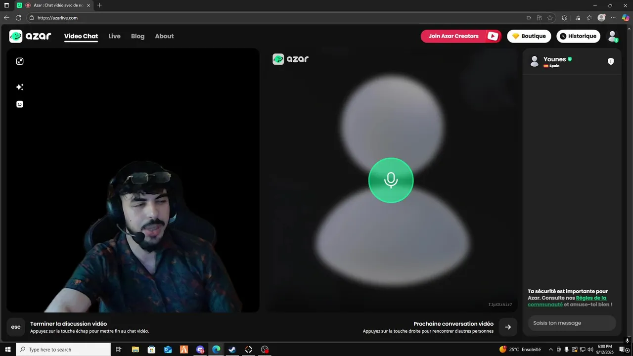Image resolution: width=633 pixels, height=356 pixels.
Task: Toggle the green microphone button
Action: pyautogui.click(x=391, y=180)
